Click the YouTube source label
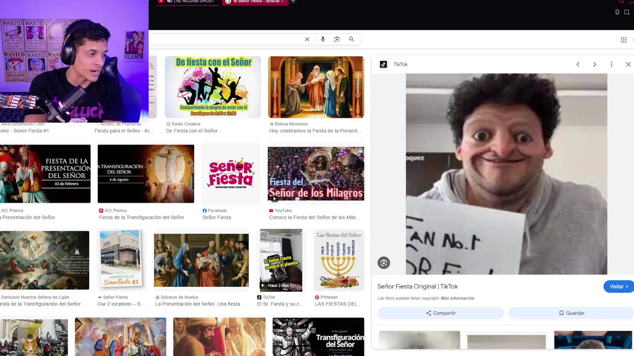This screenshot has height=356, width=634. (283, 211)
